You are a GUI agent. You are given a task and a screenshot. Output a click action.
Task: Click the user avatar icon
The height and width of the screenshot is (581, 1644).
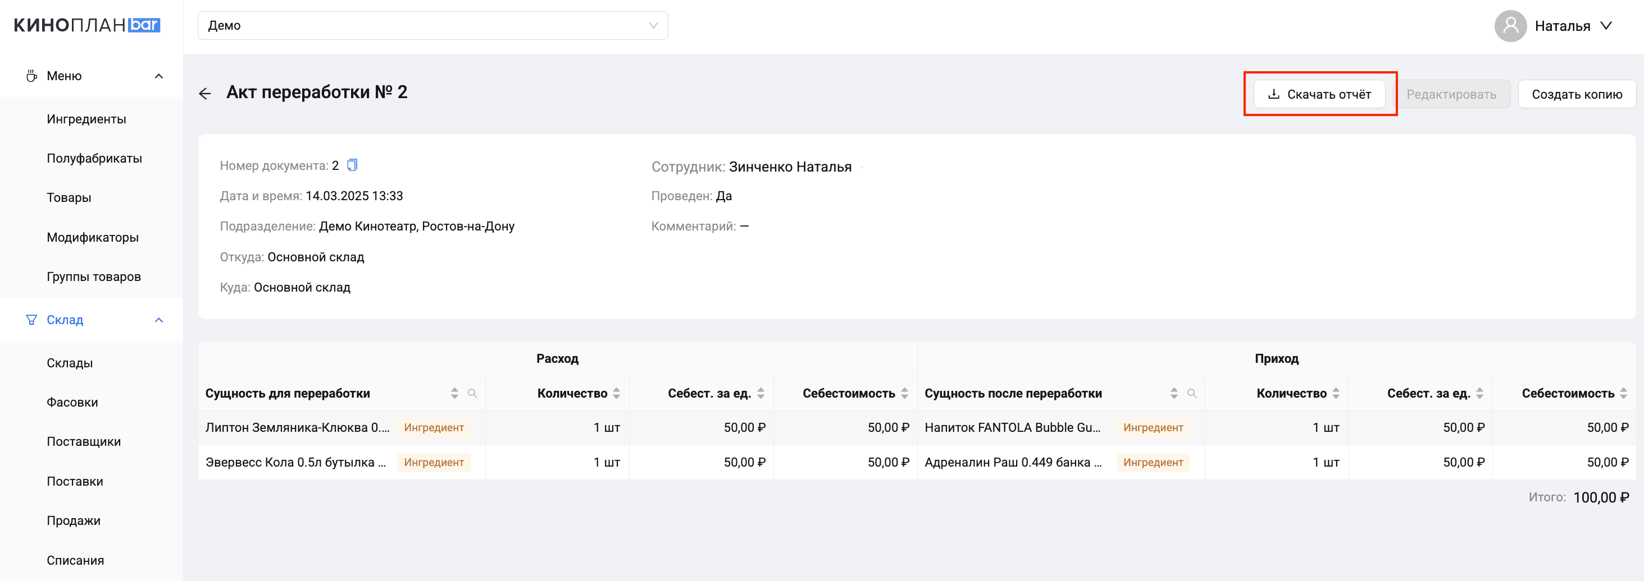pos(1510,25)
